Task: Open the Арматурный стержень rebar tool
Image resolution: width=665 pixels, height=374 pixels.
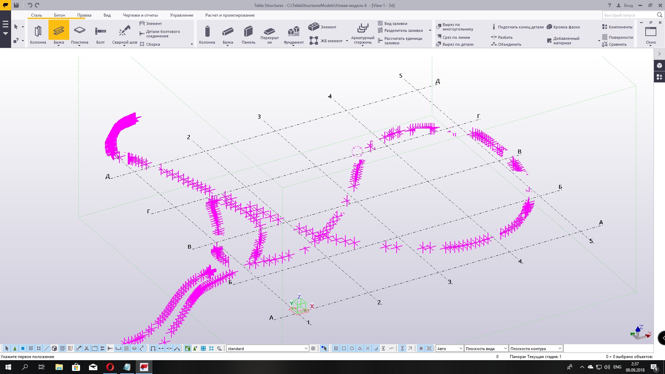Action: tap(363, 34)
